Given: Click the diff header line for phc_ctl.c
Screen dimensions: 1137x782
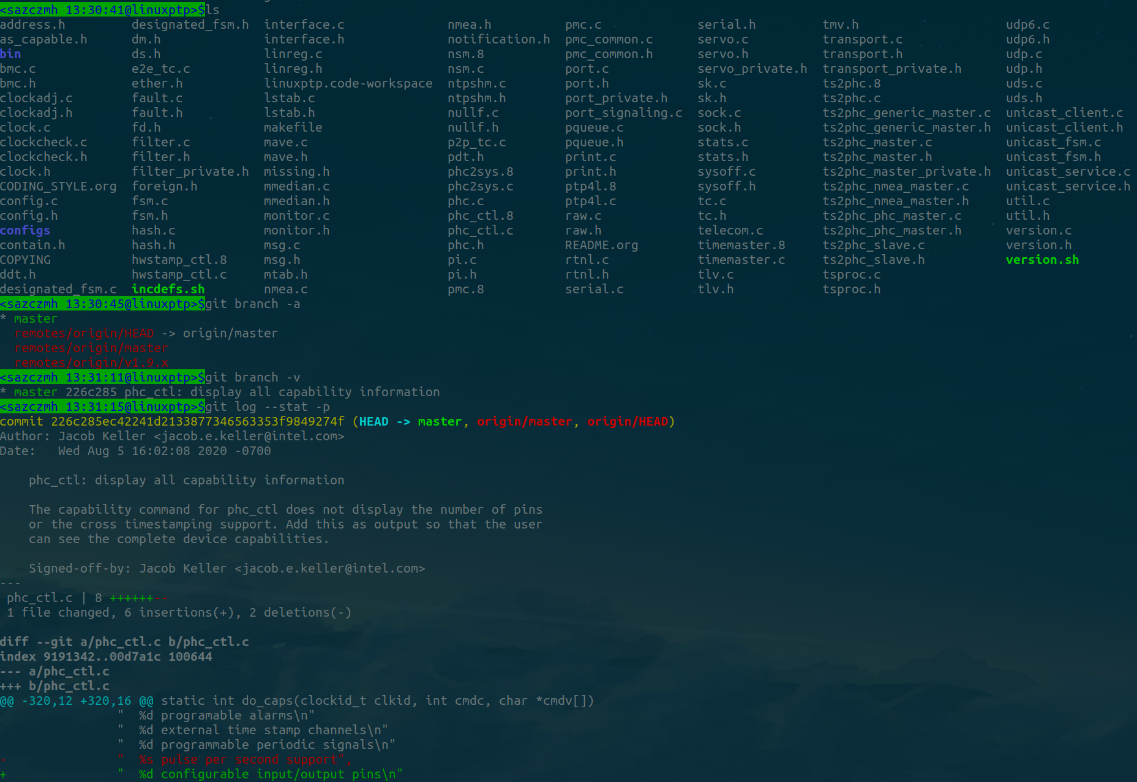Looking at the screenshot, I should (124, 641).
